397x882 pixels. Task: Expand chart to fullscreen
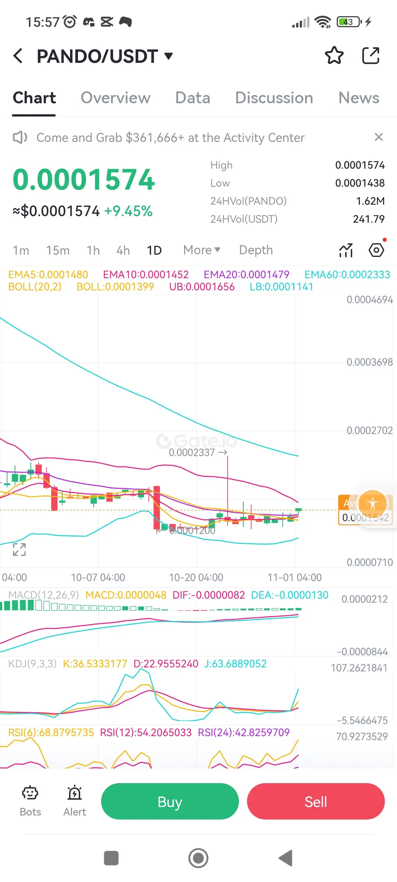pos(19,549)
